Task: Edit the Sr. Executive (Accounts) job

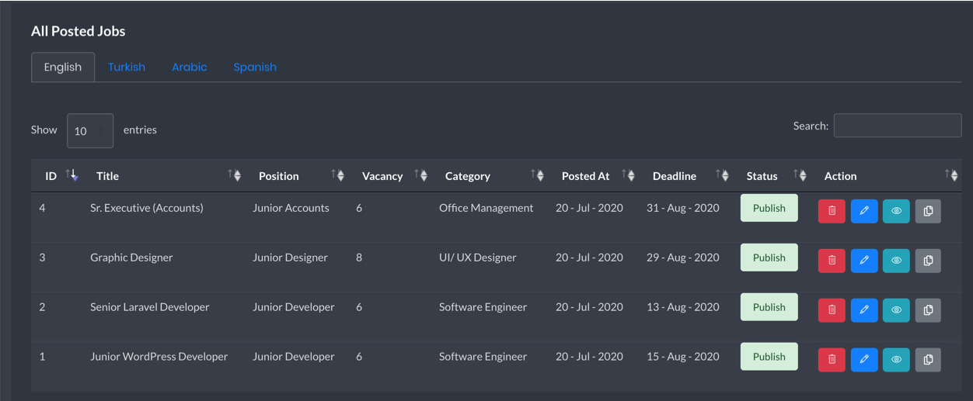Action: pyautogui.click(x=863, y=211)
